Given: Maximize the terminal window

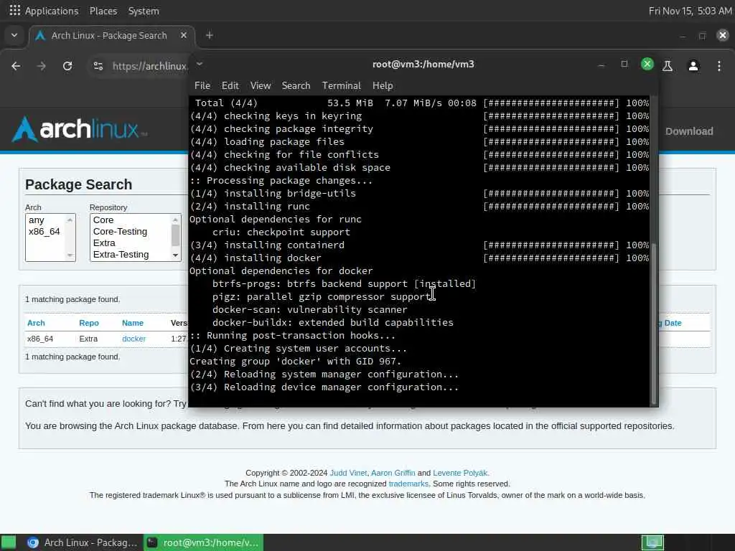Looking at the screenshot, I should [x=624, y=64].
